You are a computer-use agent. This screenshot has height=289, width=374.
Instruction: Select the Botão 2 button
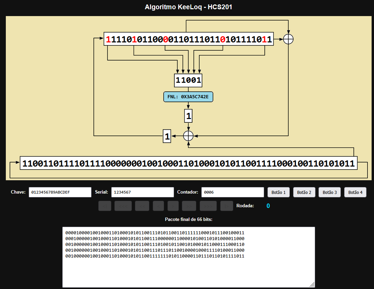(x=304, y=192)
